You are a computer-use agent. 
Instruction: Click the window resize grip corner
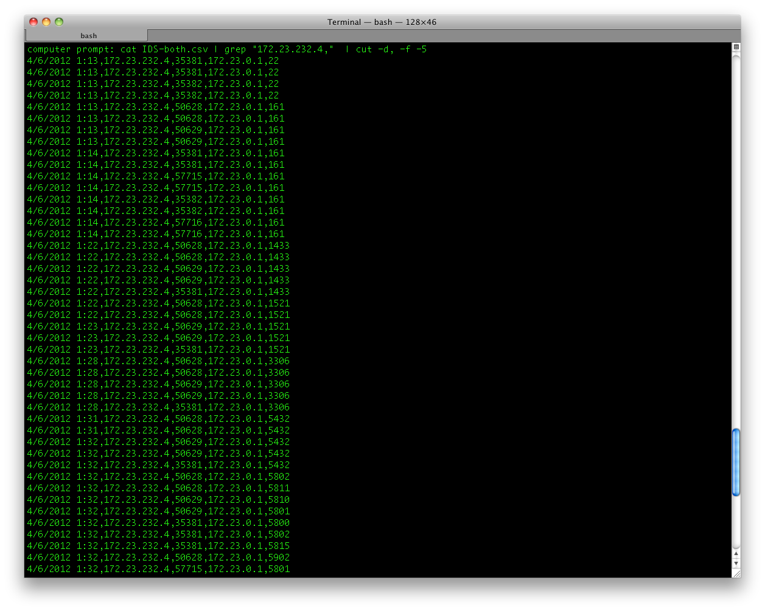click(x=736, y=573)
